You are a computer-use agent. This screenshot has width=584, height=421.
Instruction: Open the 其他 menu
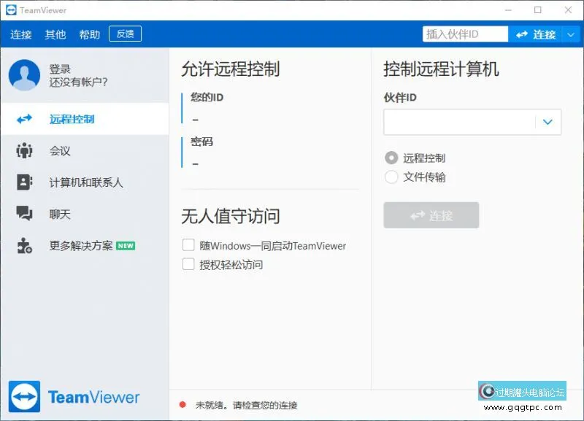point(55,34)
